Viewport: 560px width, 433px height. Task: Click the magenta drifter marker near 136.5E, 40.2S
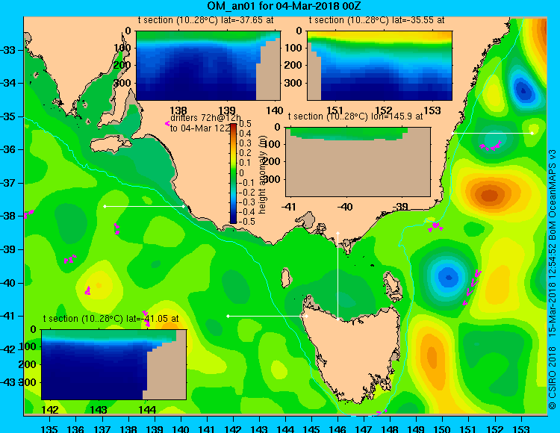87,290
